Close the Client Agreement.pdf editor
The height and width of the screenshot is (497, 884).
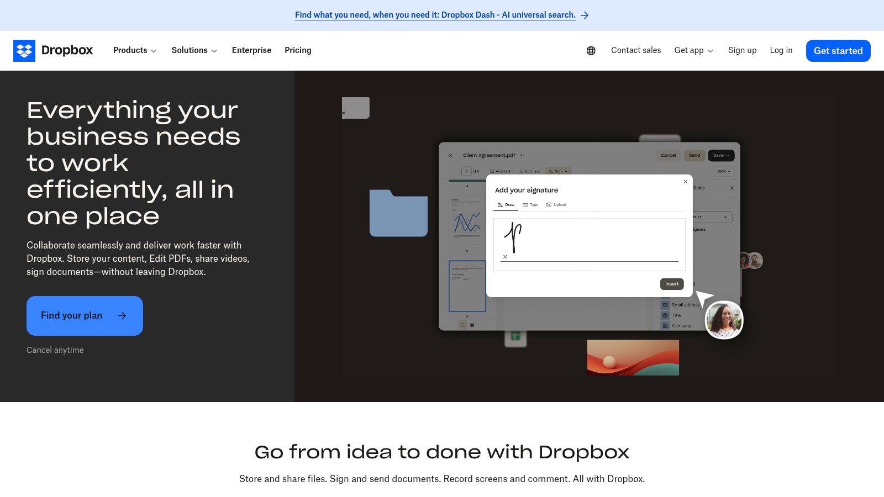coord(450,156)
